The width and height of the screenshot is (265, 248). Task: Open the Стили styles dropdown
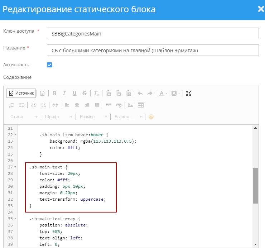tap(24, 117)
